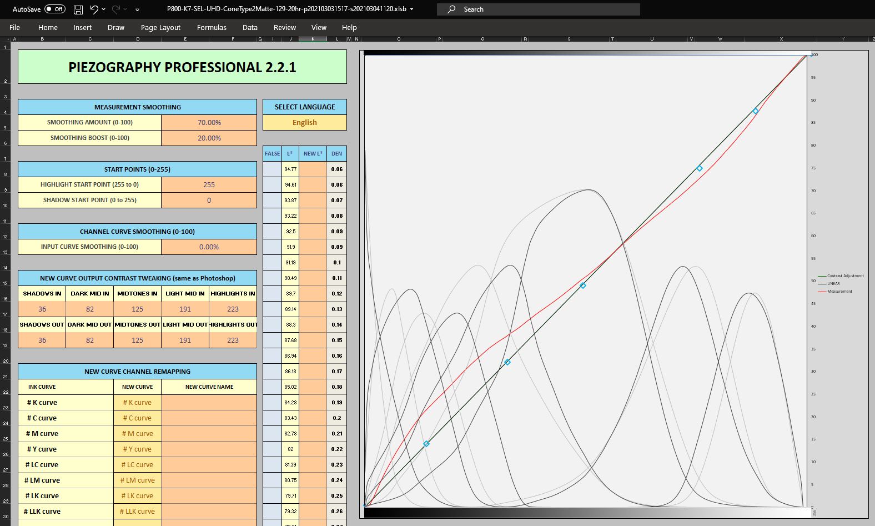The image size is (875, 526).
Task: Select new curve cell '# K curve'
Action: [x=137, y=403]
